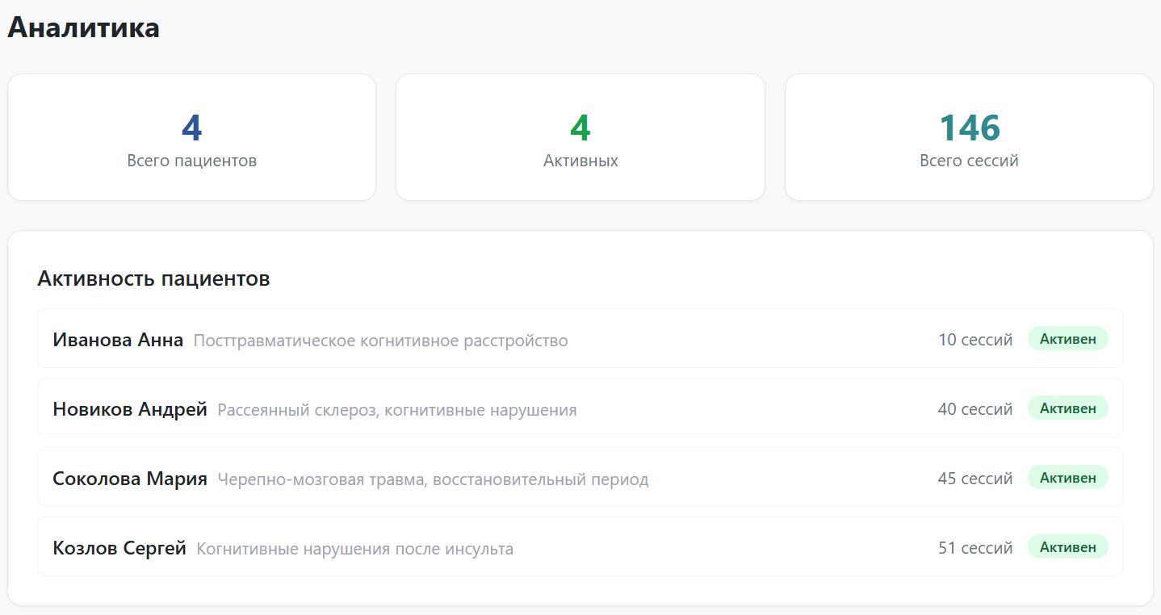Click the Аналитика page heading
The image size is (1161, 615).
[83, 27]
